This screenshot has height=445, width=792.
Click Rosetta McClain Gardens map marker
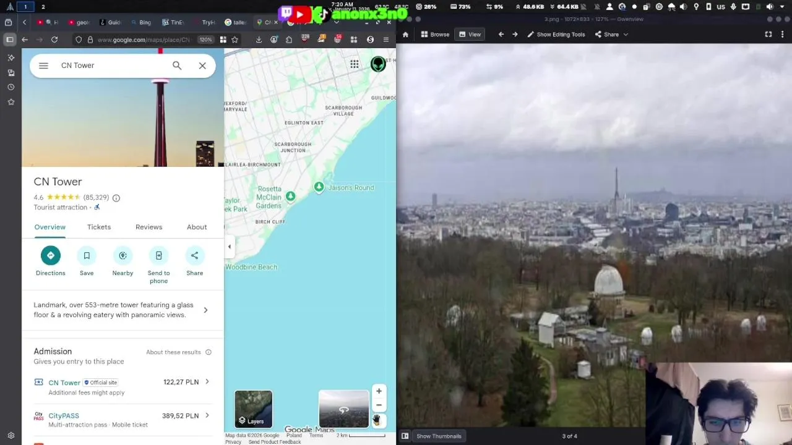(x=290, y=197)
